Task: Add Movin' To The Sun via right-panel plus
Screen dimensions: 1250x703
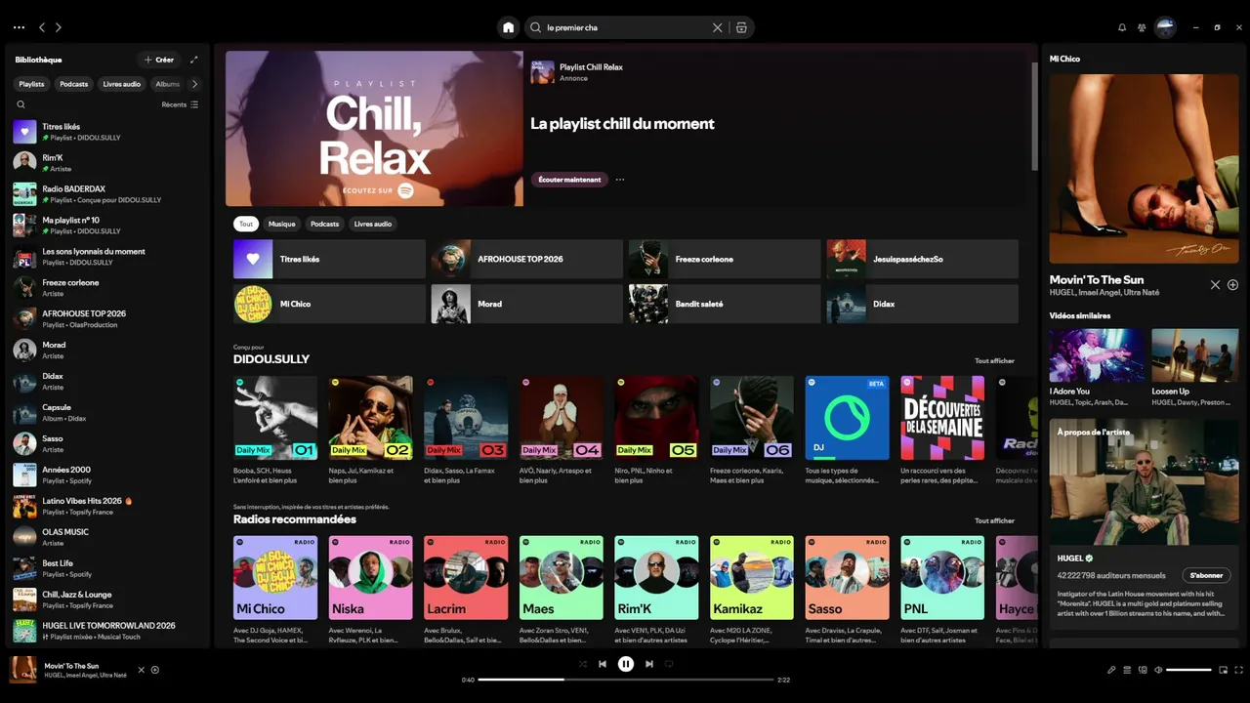Action: pyautogui.click(x=1232, y=285)
